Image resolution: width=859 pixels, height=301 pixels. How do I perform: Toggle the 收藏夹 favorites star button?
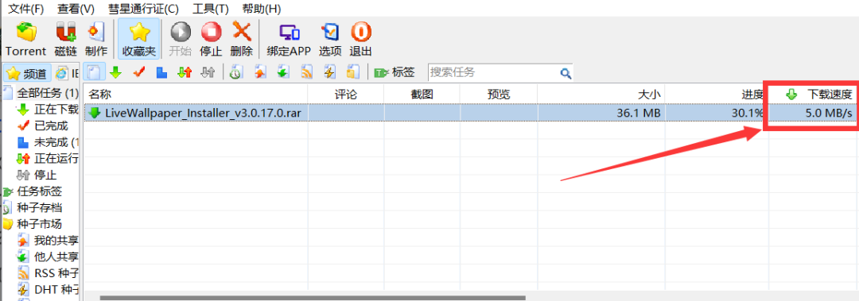click(x=139, y=39)
